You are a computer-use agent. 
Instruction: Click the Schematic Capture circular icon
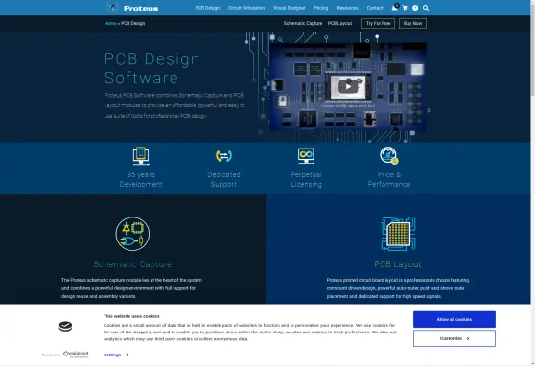pos(132,234)
